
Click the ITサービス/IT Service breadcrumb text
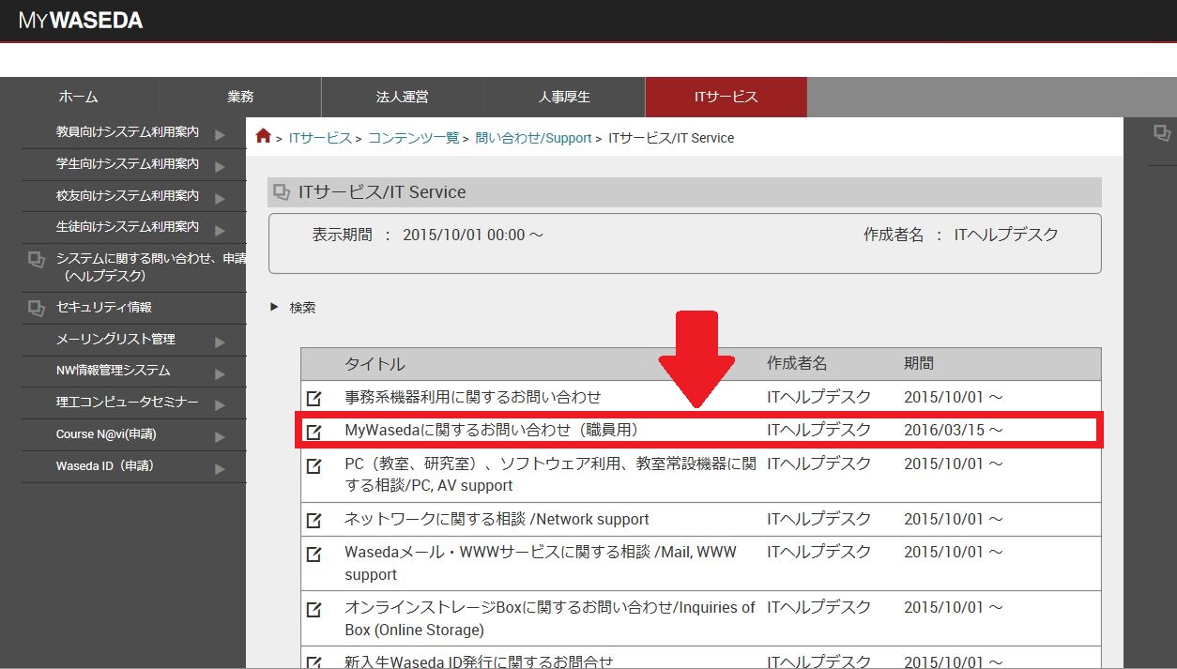tap(671, 138)
